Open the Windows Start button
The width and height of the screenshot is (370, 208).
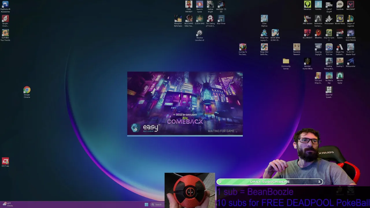point(147,205)
